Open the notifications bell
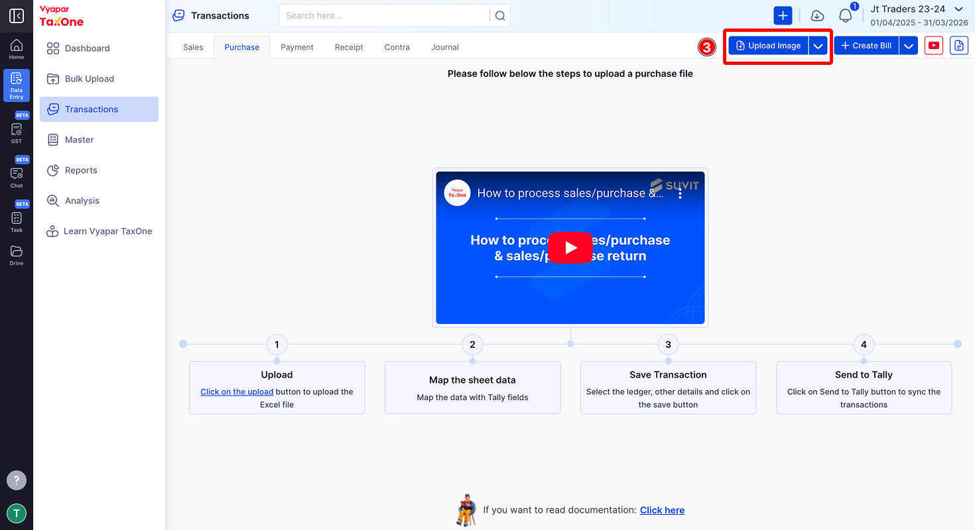This screenshot has width=975, height=530. pos(846,16)
